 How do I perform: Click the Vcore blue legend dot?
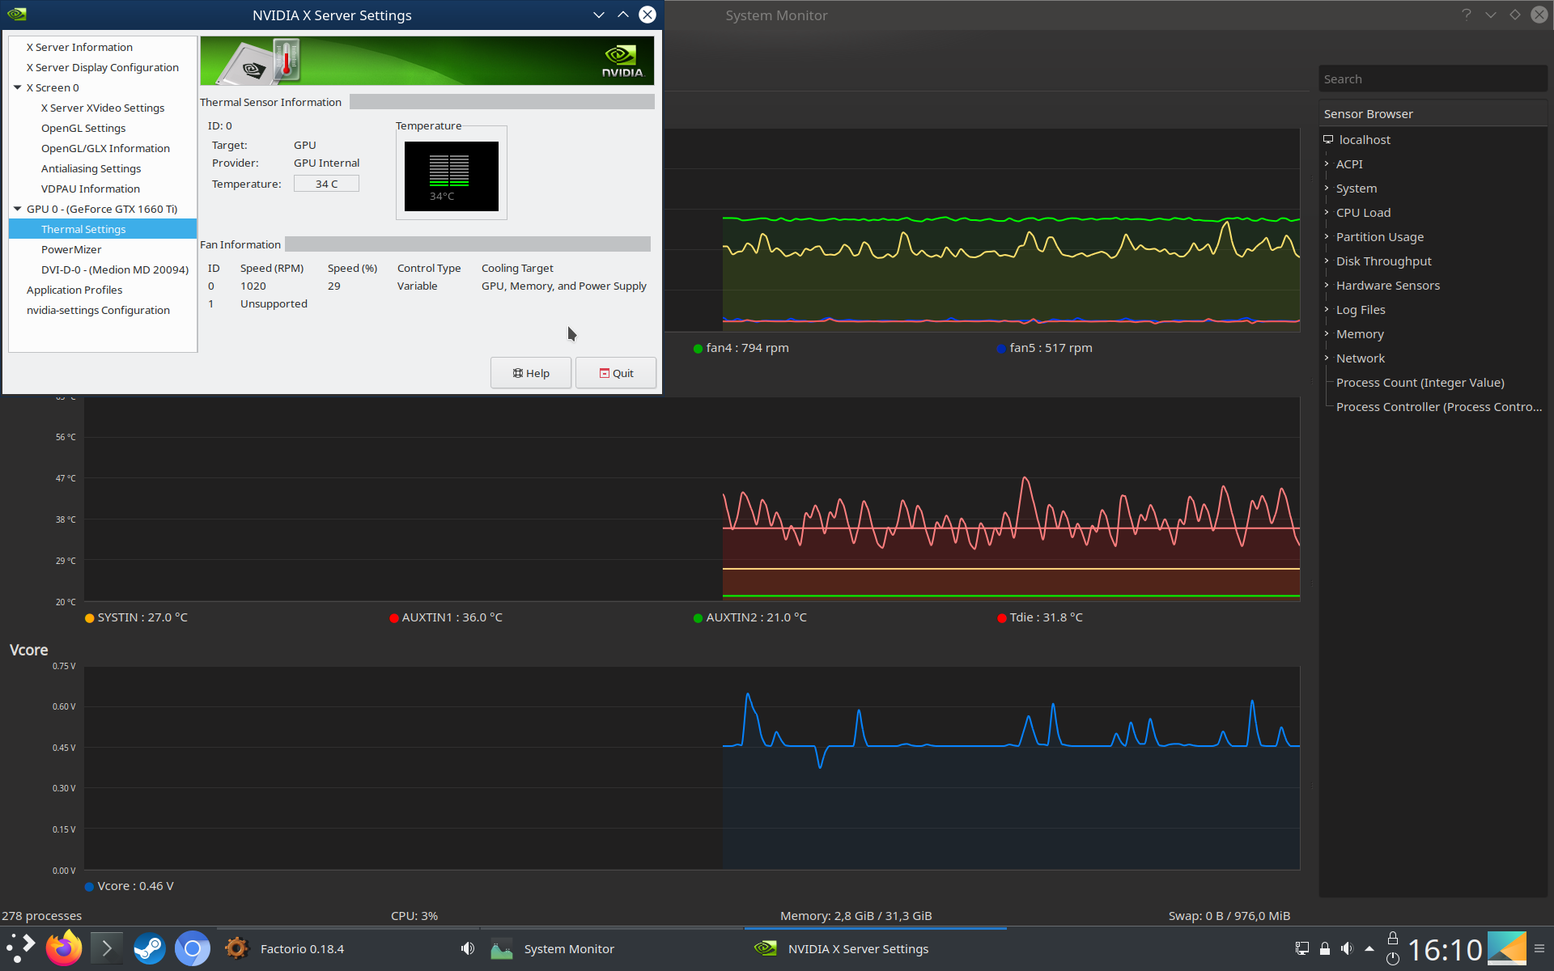pos(90,886)
